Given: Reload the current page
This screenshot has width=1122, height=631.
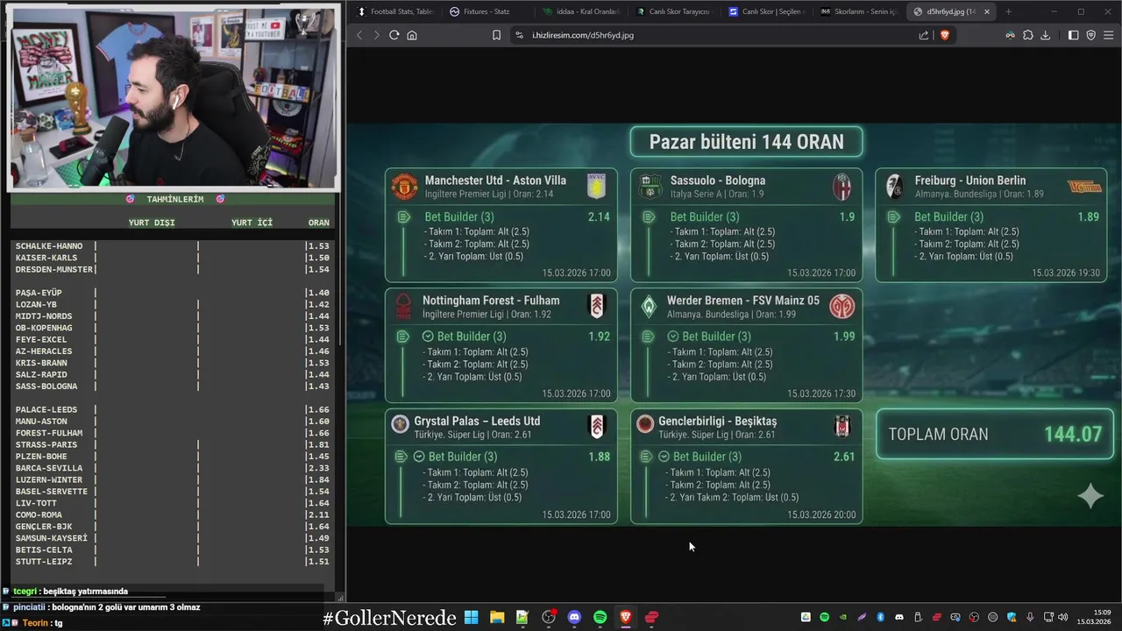Looking at the screenshot, I should click(x=394, y=35).
